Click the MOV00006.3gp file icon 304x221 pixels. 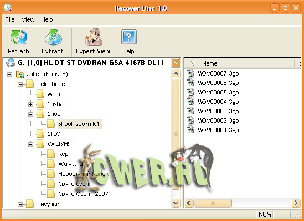point(191,83)
